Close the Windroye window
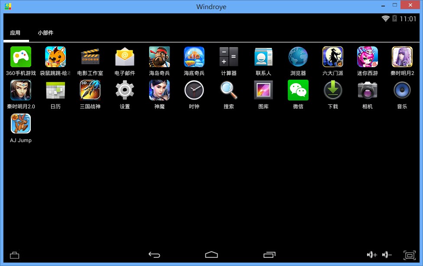The image size is (423, 266). [410, 5]
